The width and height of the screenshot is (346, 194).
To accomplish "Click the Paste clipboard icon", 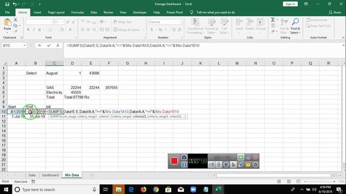I will click(7, 23).
